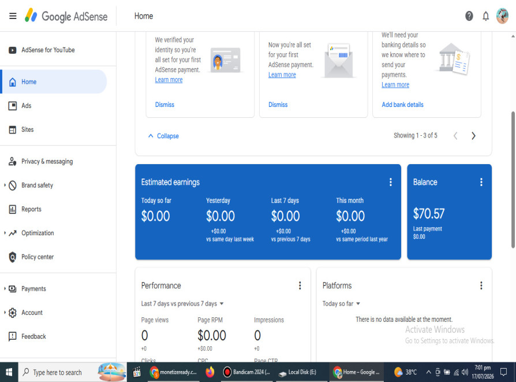Open Estimated earnings three-dot menu
This screenshot has width=516, height=382.
click(x=391, y=182)
